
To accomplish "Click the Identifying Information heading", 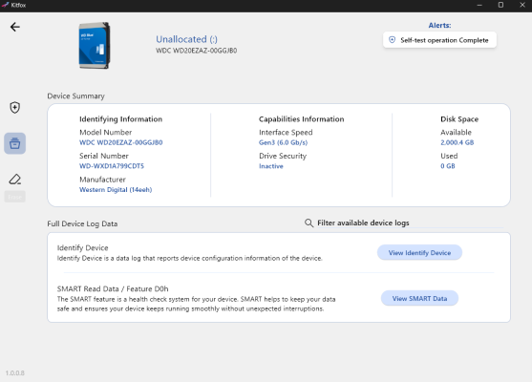I will [x=120, y=119].
